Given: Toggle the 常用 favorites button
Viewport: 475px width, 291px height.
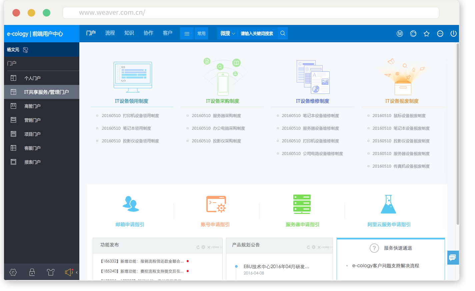Looking at the screenshot, I should tap(201, 34).
